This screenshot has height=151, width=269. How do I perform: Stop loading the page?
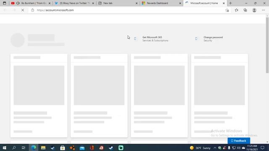23,10
